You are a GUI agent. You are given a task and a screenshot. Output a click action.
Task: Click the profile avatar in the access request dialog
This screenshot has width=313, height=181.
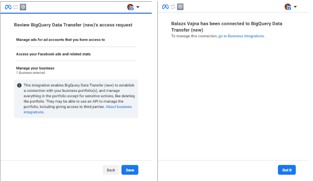coord(130,7)
